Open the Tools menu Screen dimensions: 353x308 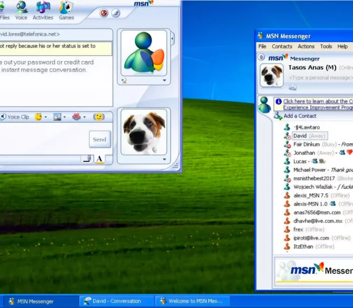pos(326,46)
